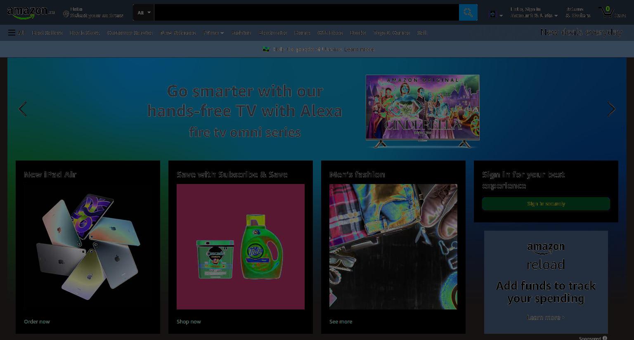
Task: Open the Tide detergent Subscribe & Save image
Action: [241, 247]
